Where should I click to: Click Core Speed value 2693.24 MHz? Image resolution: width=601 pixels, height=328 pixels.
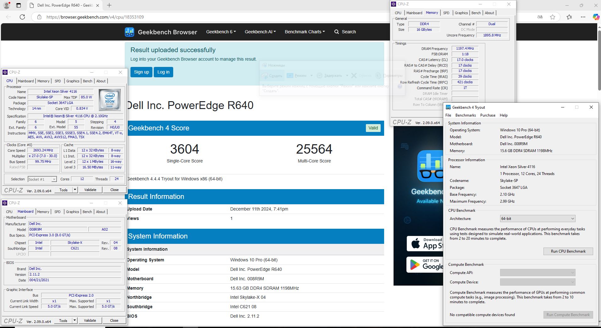tap(43, 150)
